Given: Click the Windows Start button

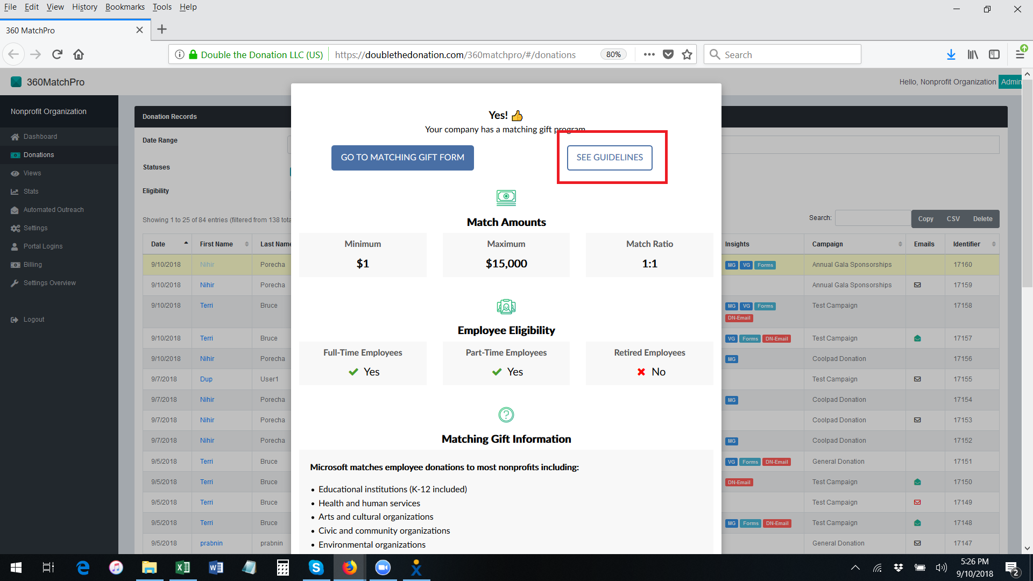Looking at the screenshot, I should pyautogui.click(x=16, y=568).
